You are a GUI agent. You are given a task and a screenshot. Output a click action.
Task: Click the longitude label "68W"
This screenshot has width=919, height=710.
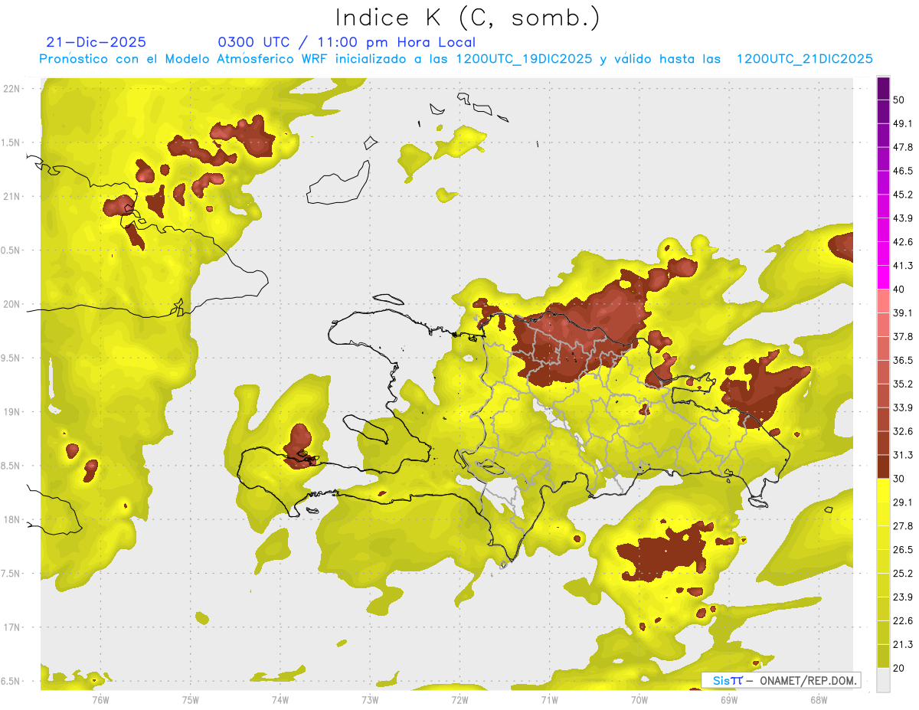coord(818,700)
